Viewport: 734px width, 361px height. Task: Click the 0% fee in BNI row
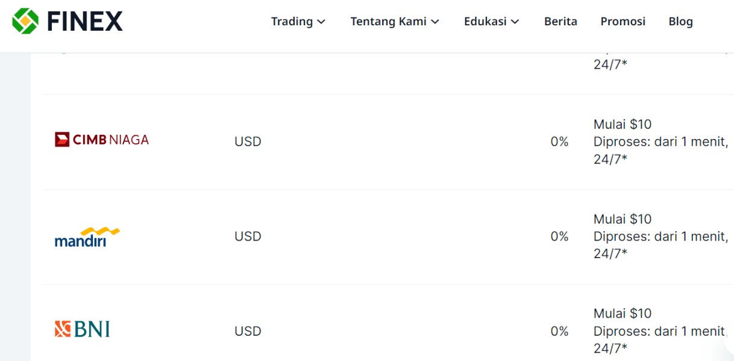point(559,332)
